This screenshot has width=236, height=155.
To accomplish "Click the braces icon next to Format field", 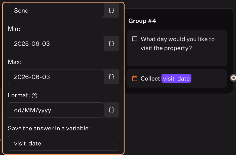I will 111,110.
